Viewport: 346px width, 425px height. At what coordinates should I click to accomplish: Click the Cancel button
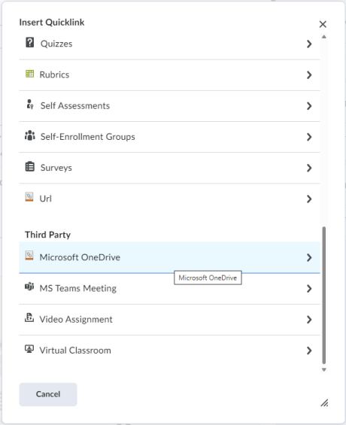tap(48, 394)
